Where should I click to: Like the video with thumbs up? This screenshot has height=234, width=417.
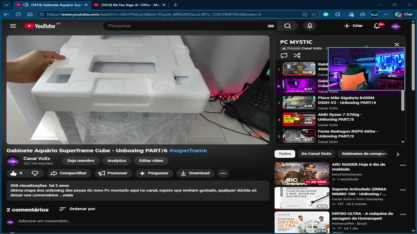pyautogui.click(x=16, y=173)
